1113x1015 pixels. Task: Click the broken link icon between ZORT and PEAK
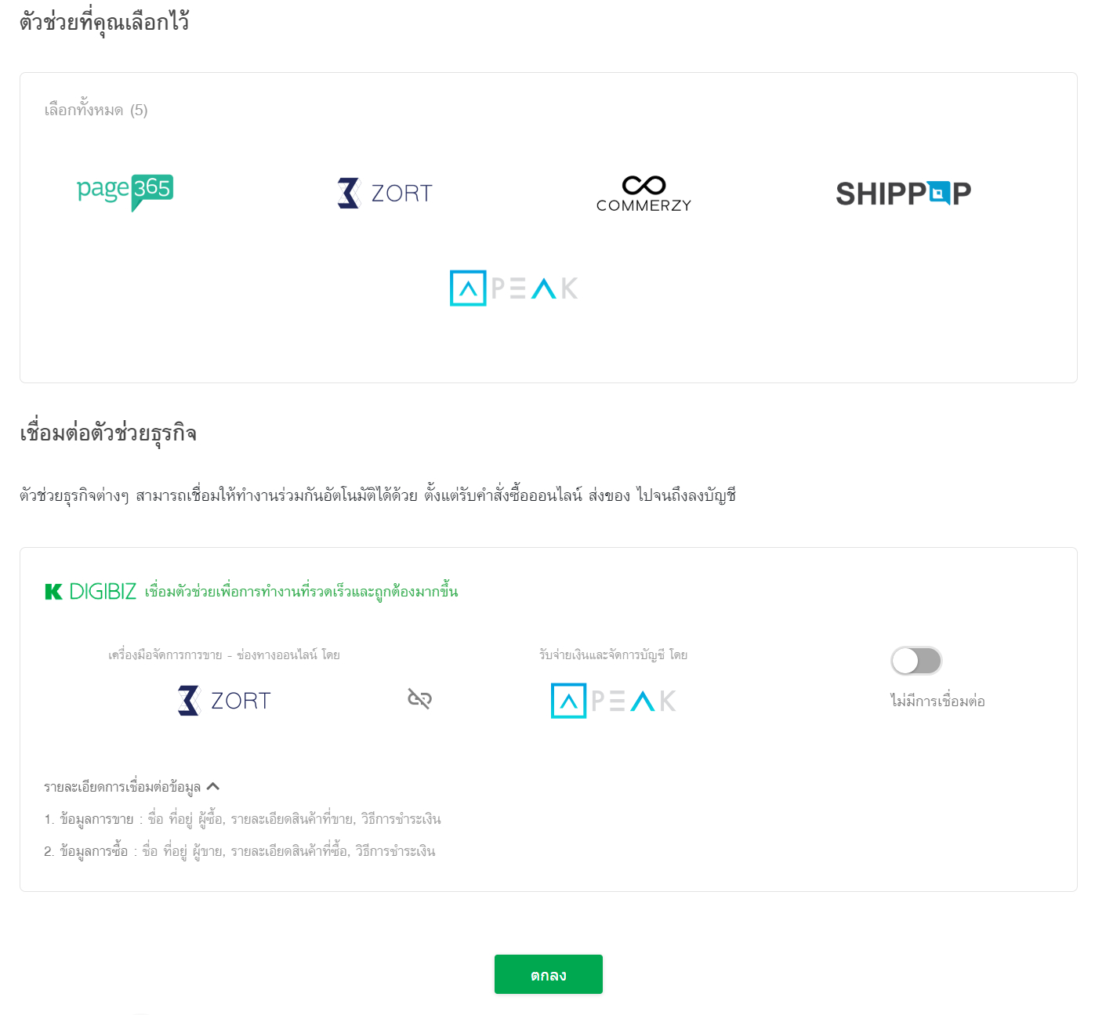[420, 698]
